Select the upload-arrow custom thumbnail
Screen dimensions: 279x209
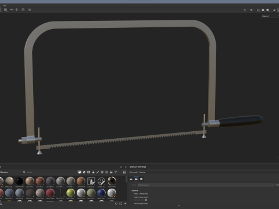click(x=91, y=181)
